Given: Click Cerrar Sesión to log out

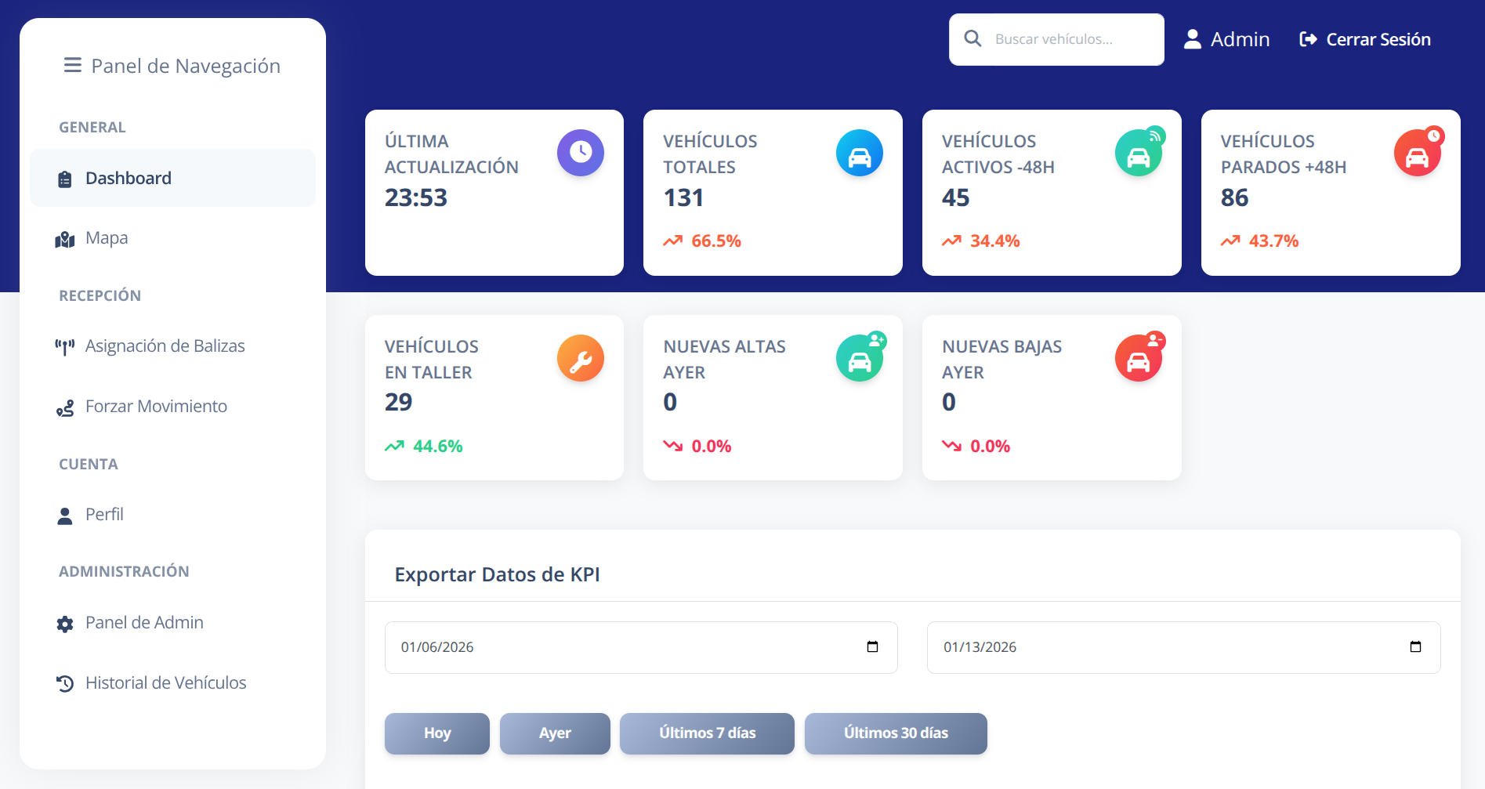Looking at the screenshot, I should tap(1378, 38).
